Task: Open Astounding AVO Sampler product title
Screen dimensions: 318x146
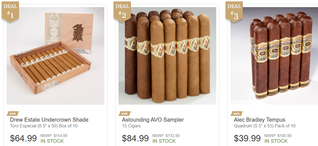Action: (153, 120)
